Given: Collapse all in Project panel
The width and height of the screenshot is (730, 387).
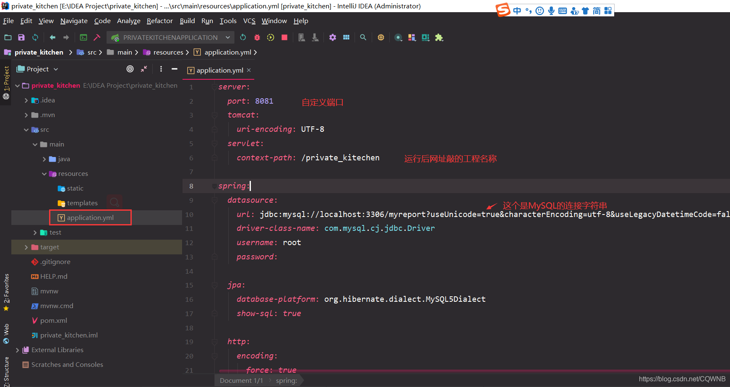Looking at the screenshot, I should [144, 69].
